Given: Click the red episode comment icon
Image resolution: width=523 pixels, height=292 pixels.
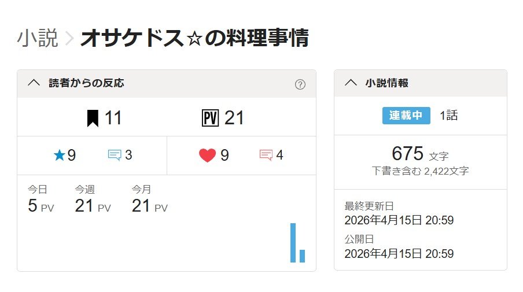Looking at the screenshot, I should 266,155.
